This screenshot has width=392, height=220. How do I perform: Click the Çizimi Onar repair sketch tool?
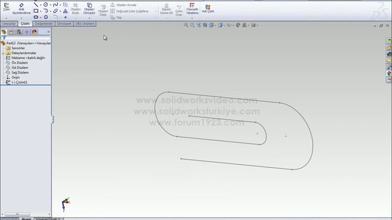coord(179,10)
